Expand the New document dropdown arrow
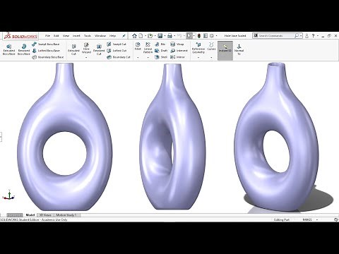339x254 pixels. tap(145, 36)
